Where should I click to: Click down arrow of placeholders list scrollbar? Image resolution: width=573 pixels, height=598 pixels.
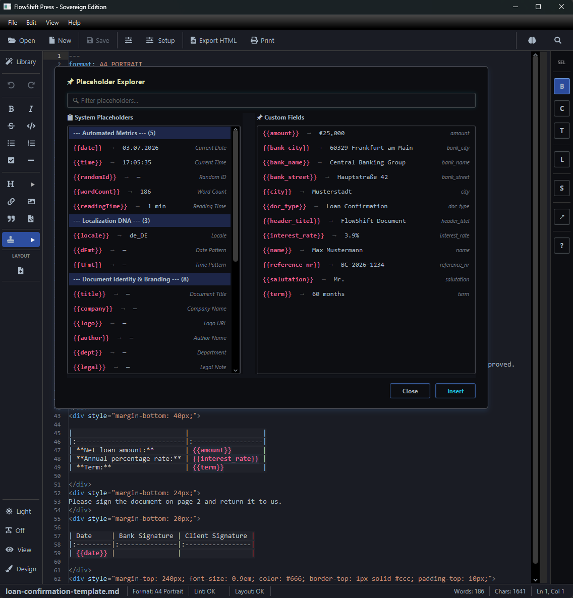pos(236,370)
